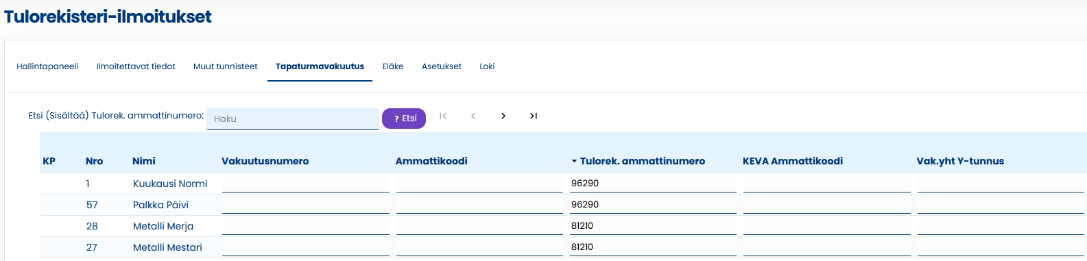Viewport: 1087px width, 261px height.
Task: Click the KEVA Ammattikoodi column header
Action: pyautogui.click(x=793, y=161)
